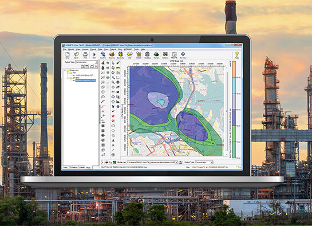Open the yellow question mark Help icon
The height and width of the screenshot is (226, 312).
tap(236, 55)
